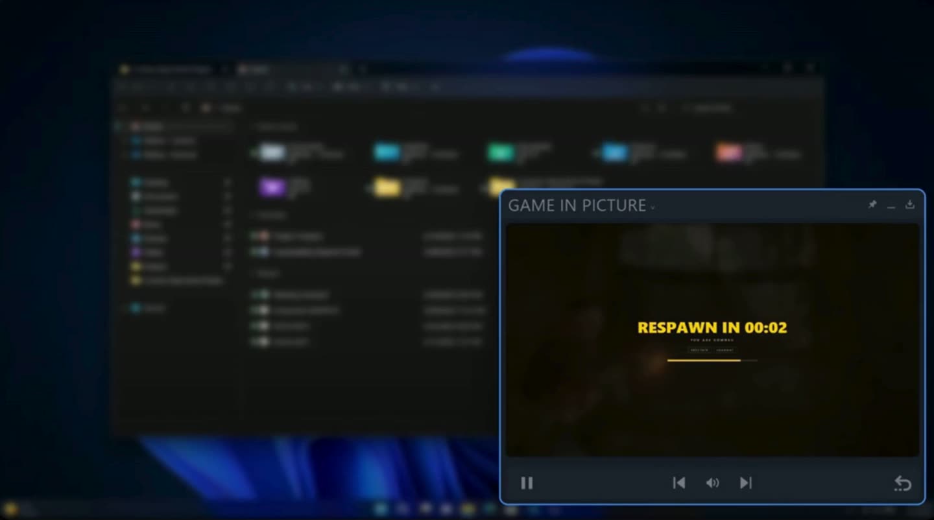Screen dimensions: 934x520
Task: Pause the Game in Picture playback
Action: (x=527, y=483)
